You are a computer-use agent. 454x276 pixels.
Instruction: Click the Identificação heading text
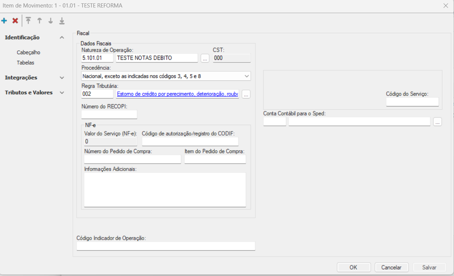22,37
